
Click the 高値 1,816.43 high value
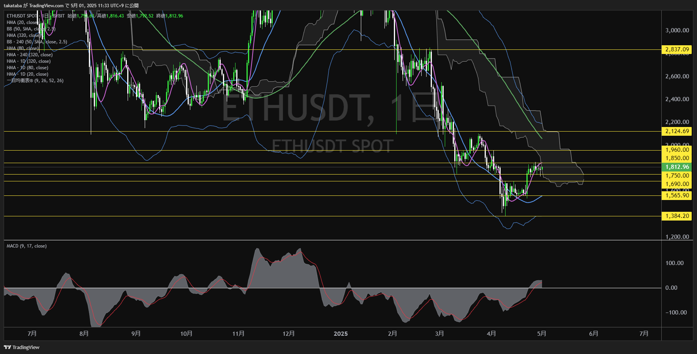(111, 16)
